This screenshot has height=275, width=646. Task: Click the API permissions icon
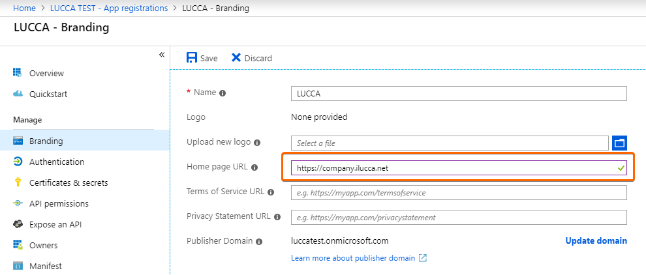pos(18,203)
